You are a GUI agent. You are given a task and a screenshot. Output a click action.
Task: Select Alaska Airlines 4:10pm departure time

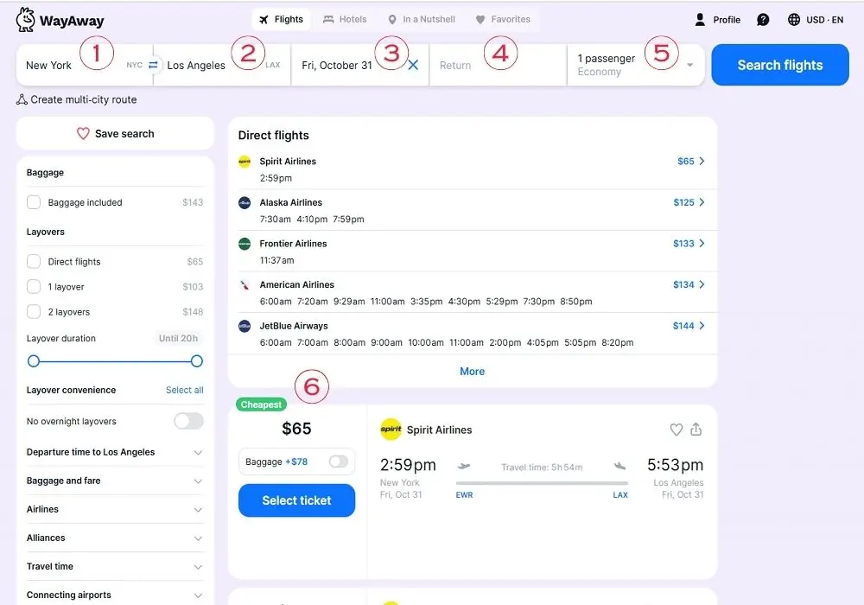coord(312,220)
